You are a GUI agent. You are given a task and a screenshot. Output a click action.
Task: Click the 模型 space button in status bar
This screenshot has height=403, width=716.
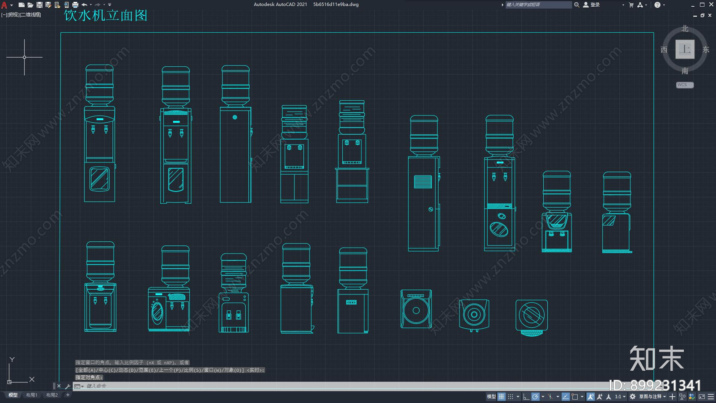tap(491, 396)
